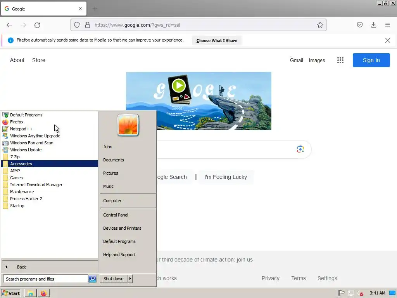Image resolution: width=397 pixels, height=298 pixels.
Task: Launch Notepad++ from the Start menu
Action: coord(50,129)
